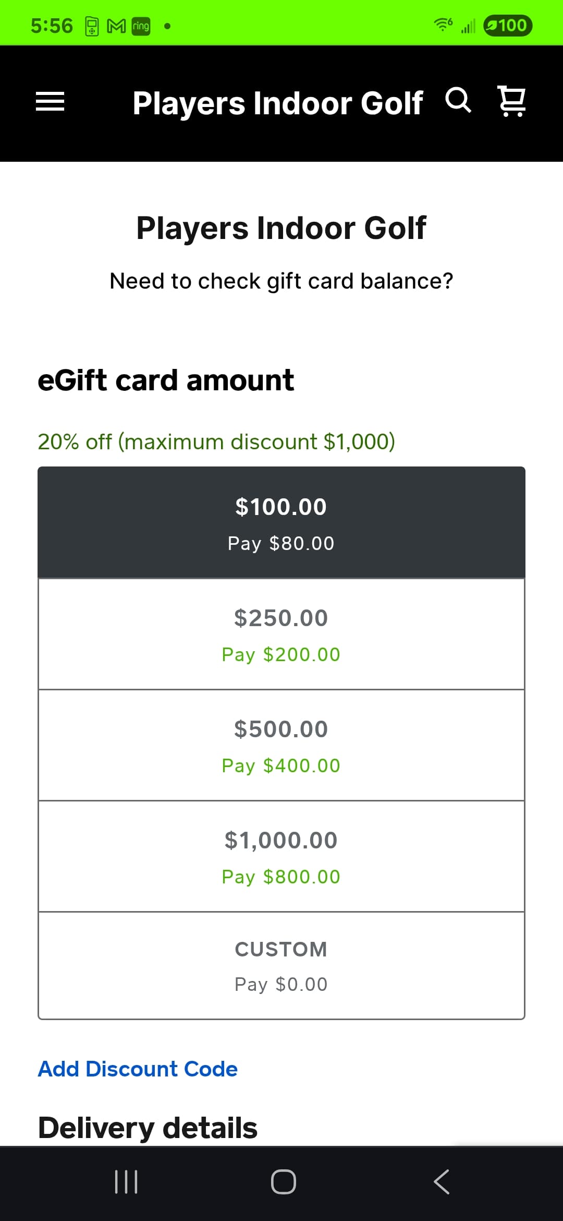Choose the $500.00 gift card amount
Viewport: 563px width, 1221px height.
click(x=281, y=745)
